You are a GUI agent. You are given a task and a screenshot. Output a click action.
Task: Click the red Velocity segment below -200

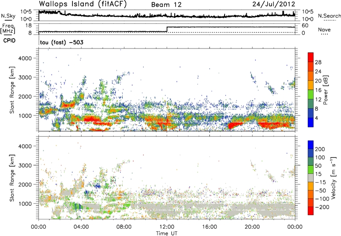pyautogui.click(x=311, y=211)
